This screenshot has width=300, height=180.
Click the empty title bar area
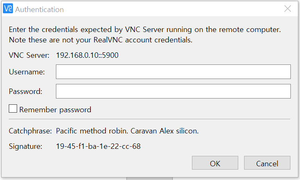pos(167,9)
